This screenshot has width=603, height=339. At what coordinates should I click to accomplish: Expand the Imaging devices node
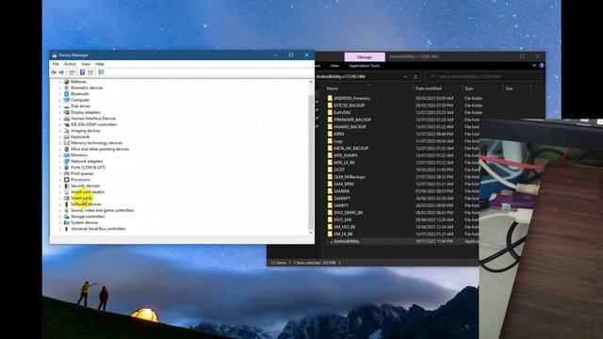click(60, 131)
